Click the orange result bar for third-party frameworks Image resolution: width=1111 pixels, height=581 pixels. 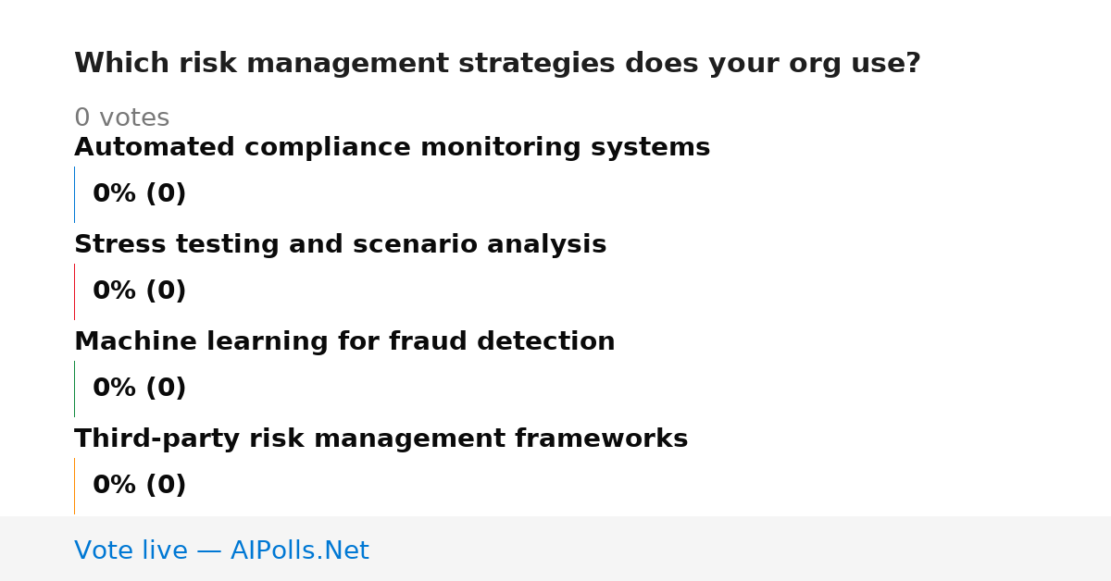click(74, 486)
